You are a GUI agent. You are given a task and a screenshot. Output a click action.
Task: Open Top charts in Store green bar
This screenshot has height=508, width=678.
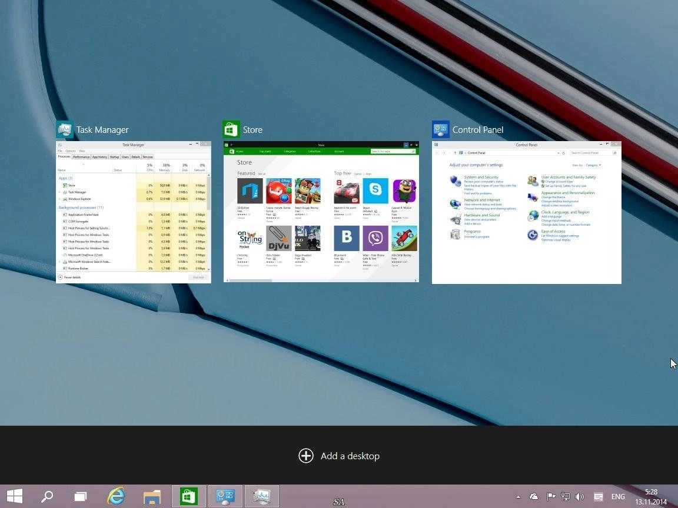point(265,152)
